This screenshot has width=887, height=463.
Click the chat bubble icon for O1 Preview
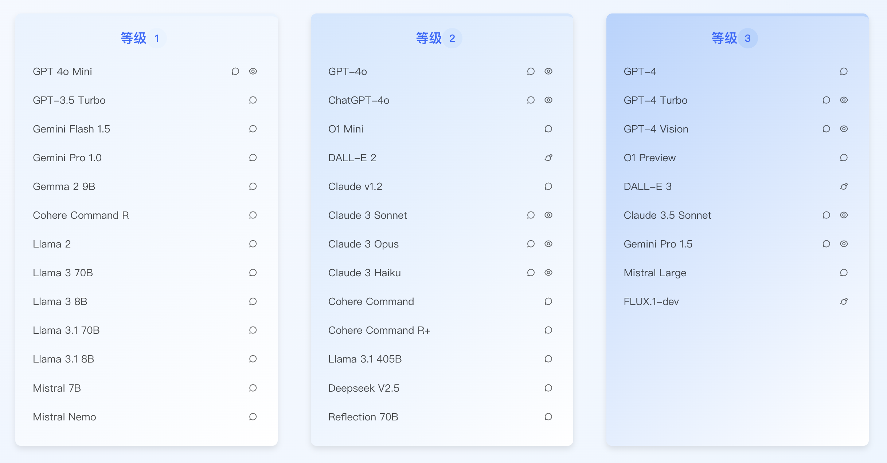click(x=844, y=158)
